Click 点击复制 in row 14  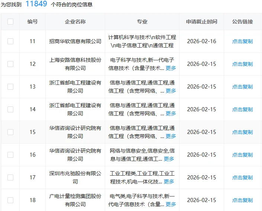242,109
